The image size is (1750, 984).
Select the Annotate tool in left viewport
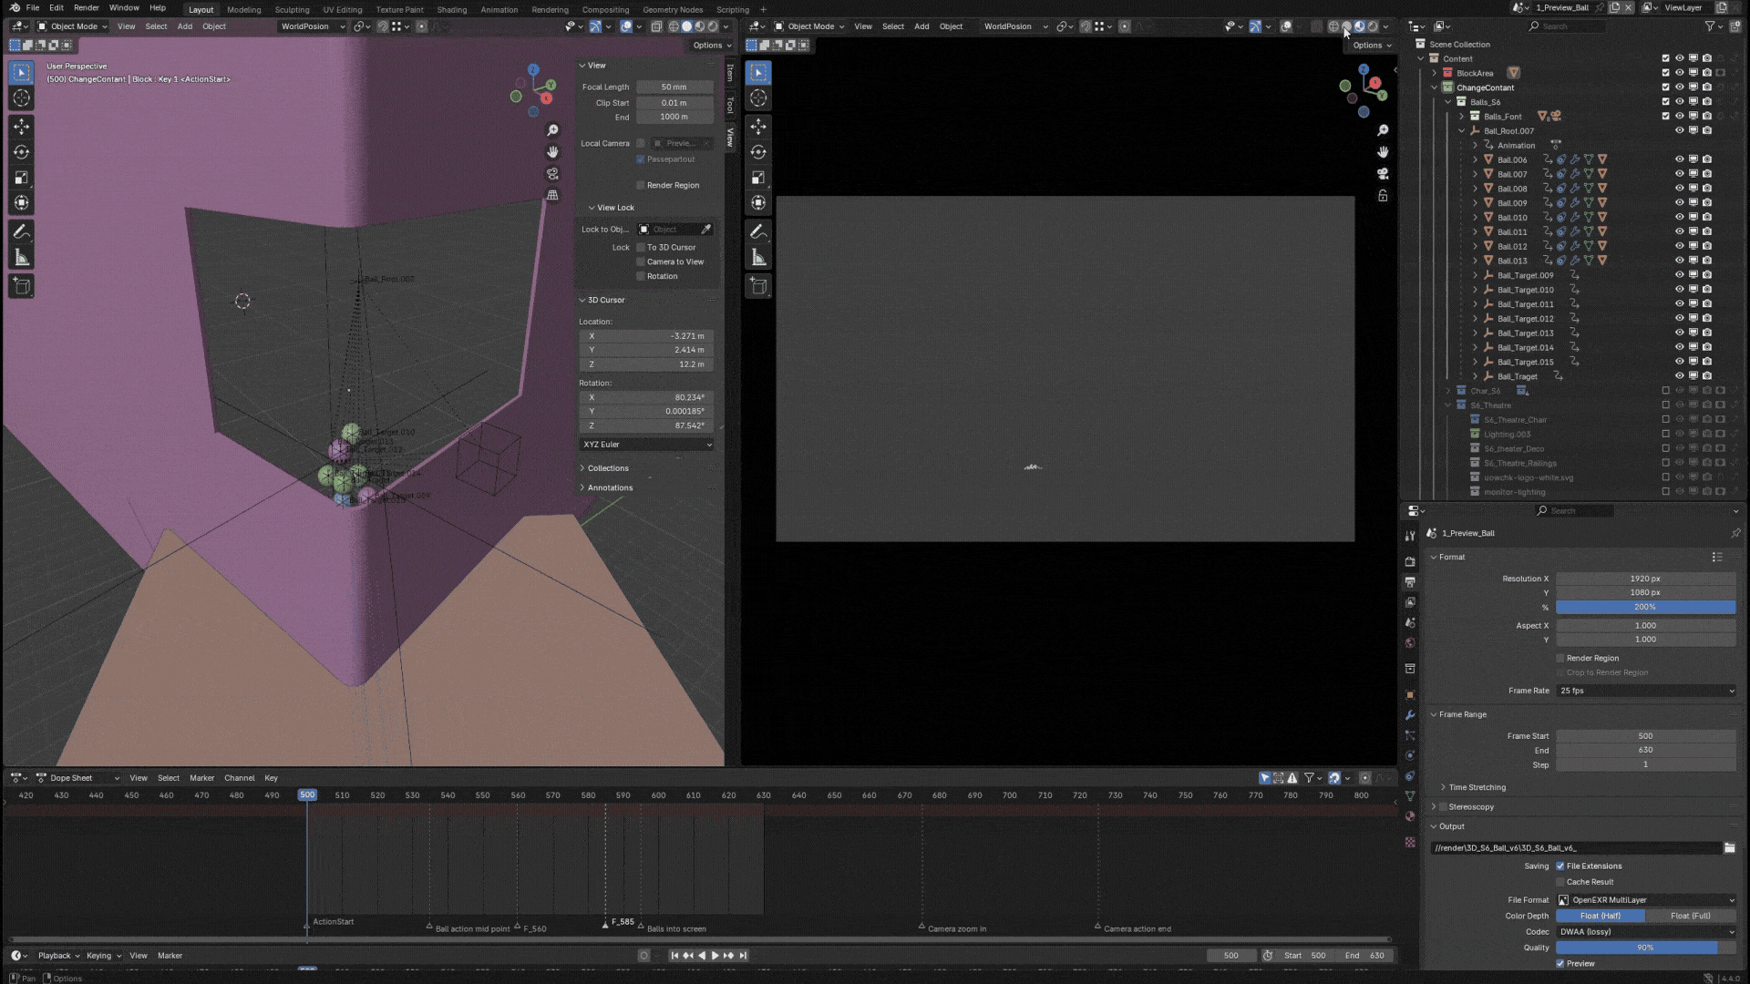tap(22, 232)
